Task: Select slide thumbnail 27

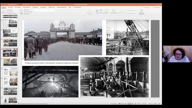Action: click(10, 72)
